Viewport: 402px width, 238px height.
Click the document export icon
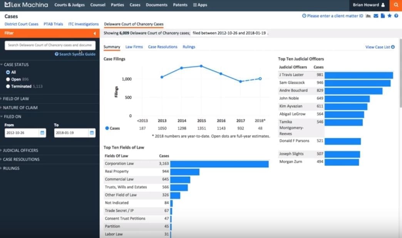tap(383, 16)
